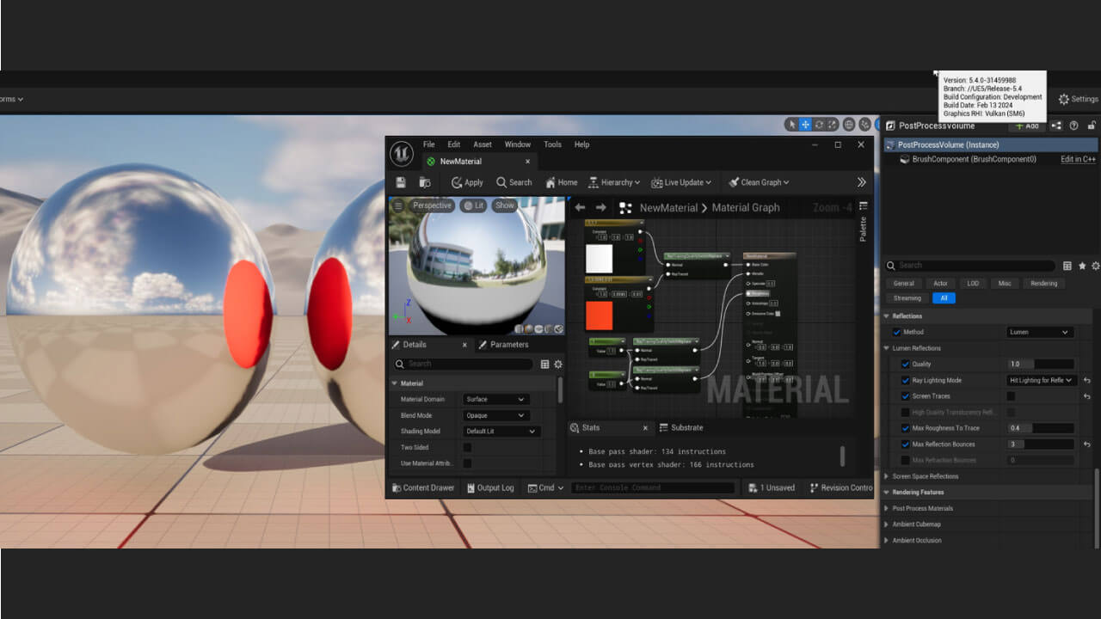Open the Material Domain dropdown
This screenshot has width=1101, height=619.
pyautogui.click(x=495, y=400)
